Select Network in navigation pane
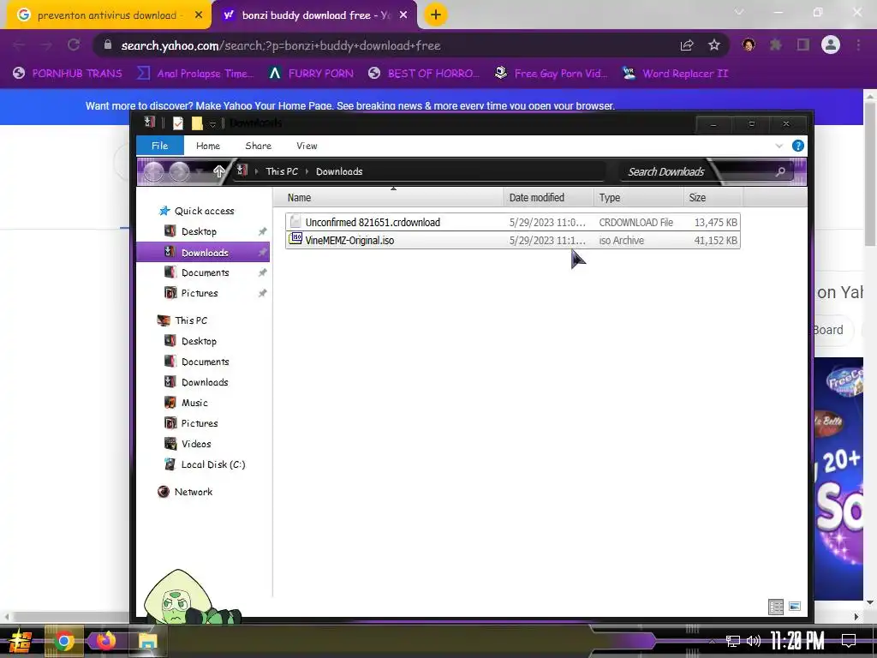The width and height of the screenshot is (877, 658). (x=193, y=492)
